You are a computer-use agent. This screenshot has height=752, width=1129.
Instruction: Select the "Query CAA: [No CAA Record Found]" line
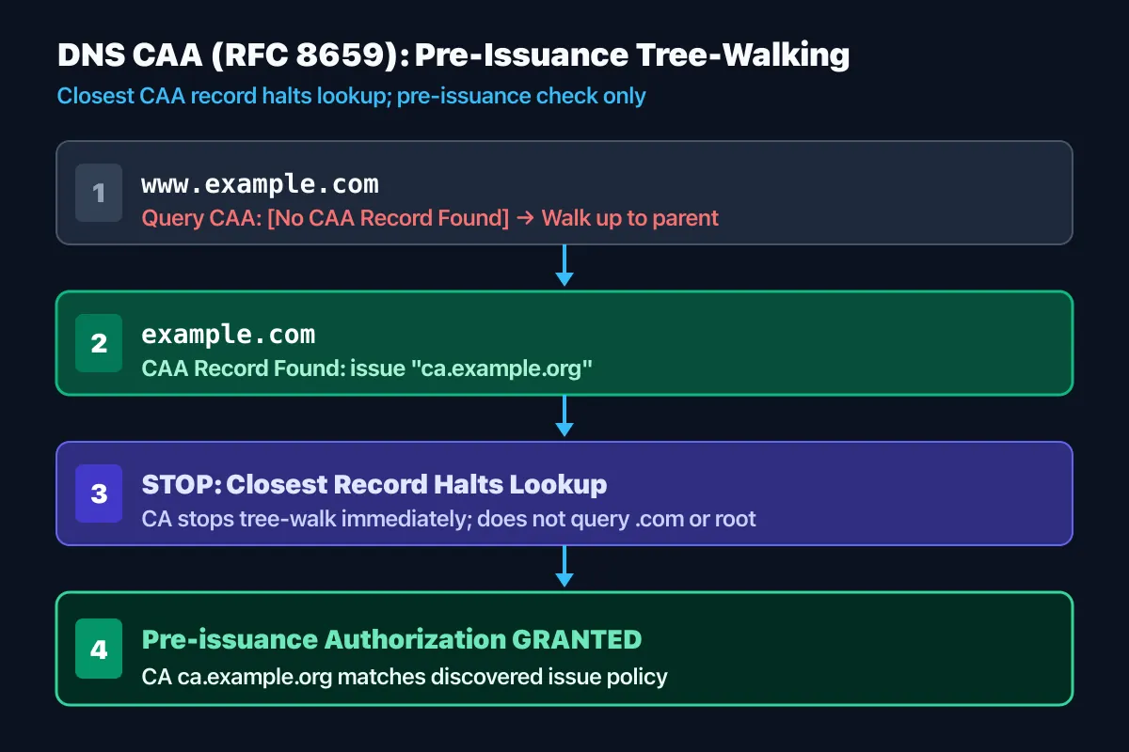click(x=326, y=218)
